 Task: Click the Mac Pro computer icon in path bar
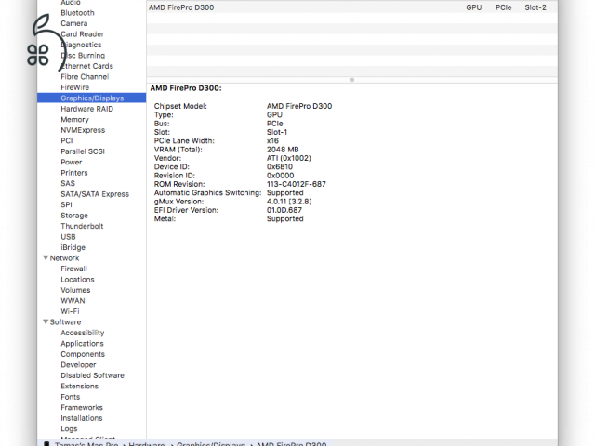pyautogui.click(x=46, y=444)
